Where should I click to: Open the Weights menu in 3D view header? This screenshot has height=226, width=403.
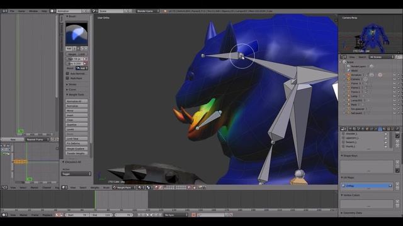(95, 188)
